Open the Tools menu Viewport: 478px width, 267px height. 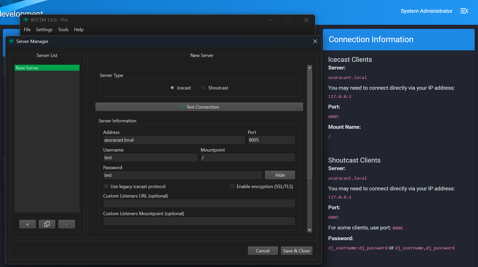(x=63, y=30)
